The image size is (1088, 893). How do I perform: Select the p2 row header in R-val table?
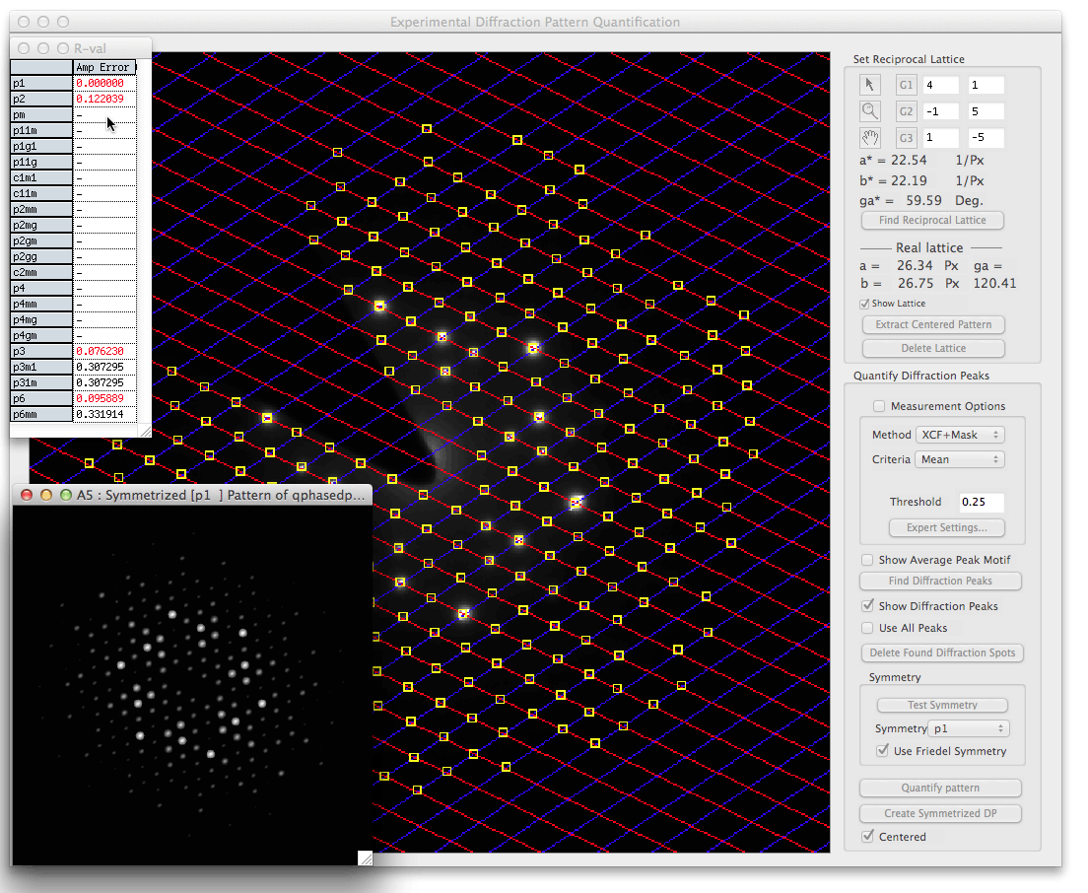point(41,99)
